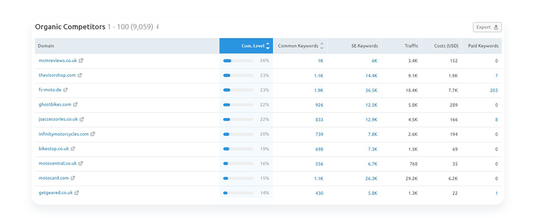This screenshot has height=223, width=536.
Task: Open external link icon next to thevisorshop.com
Action: pos(80,75)
